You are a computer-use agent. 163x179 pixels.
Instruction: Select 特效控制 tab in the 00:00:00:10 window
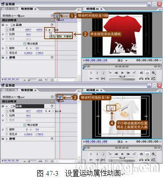pyautogui.click(x=27, y=9)
